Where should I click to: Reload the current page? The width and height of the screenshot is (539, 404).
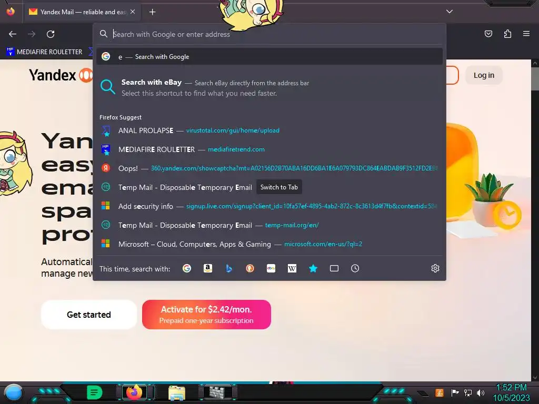51,34
